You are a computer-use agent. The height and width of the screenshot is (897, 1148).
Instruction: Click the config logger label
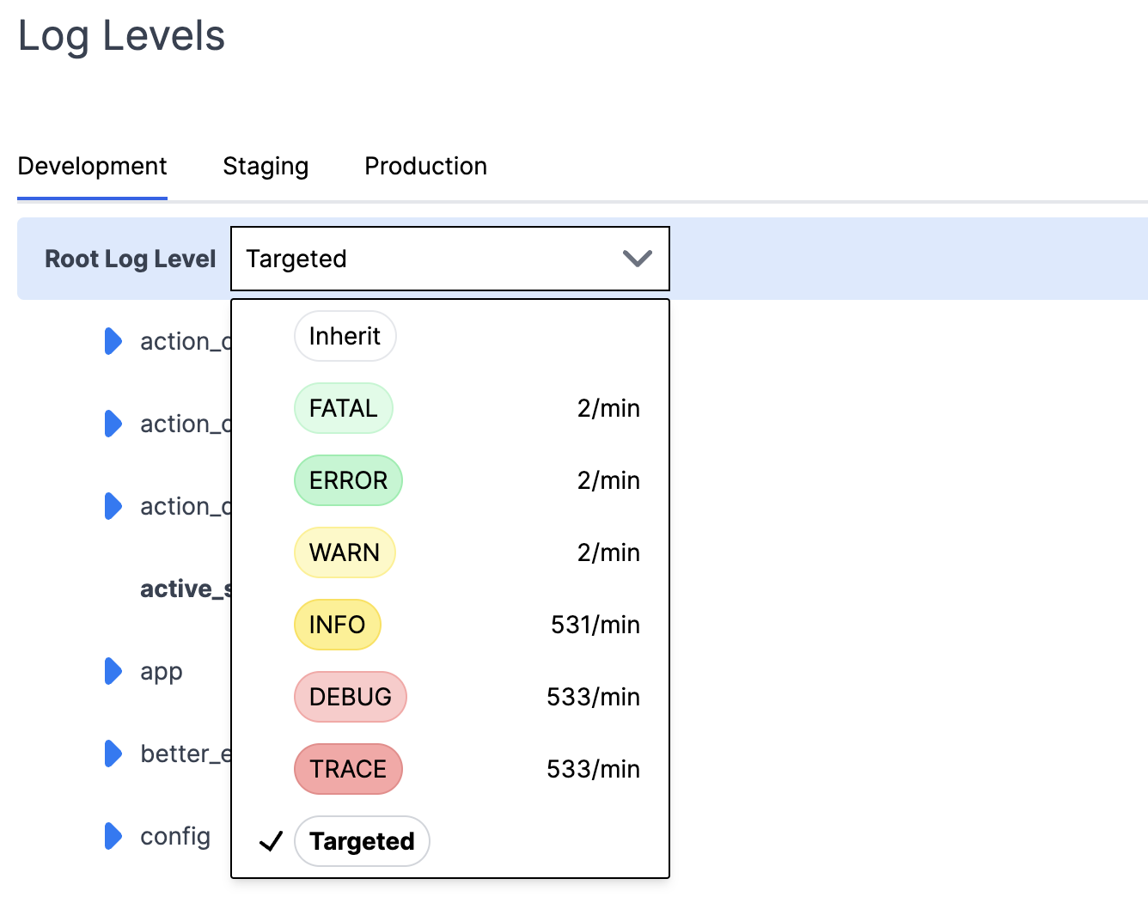pyautogui.click(x=175, y=836)
